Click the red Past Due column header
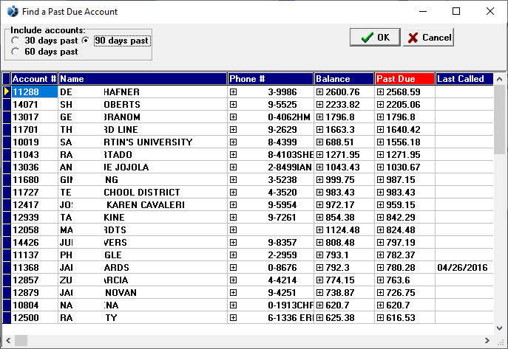 pos(404,79)
